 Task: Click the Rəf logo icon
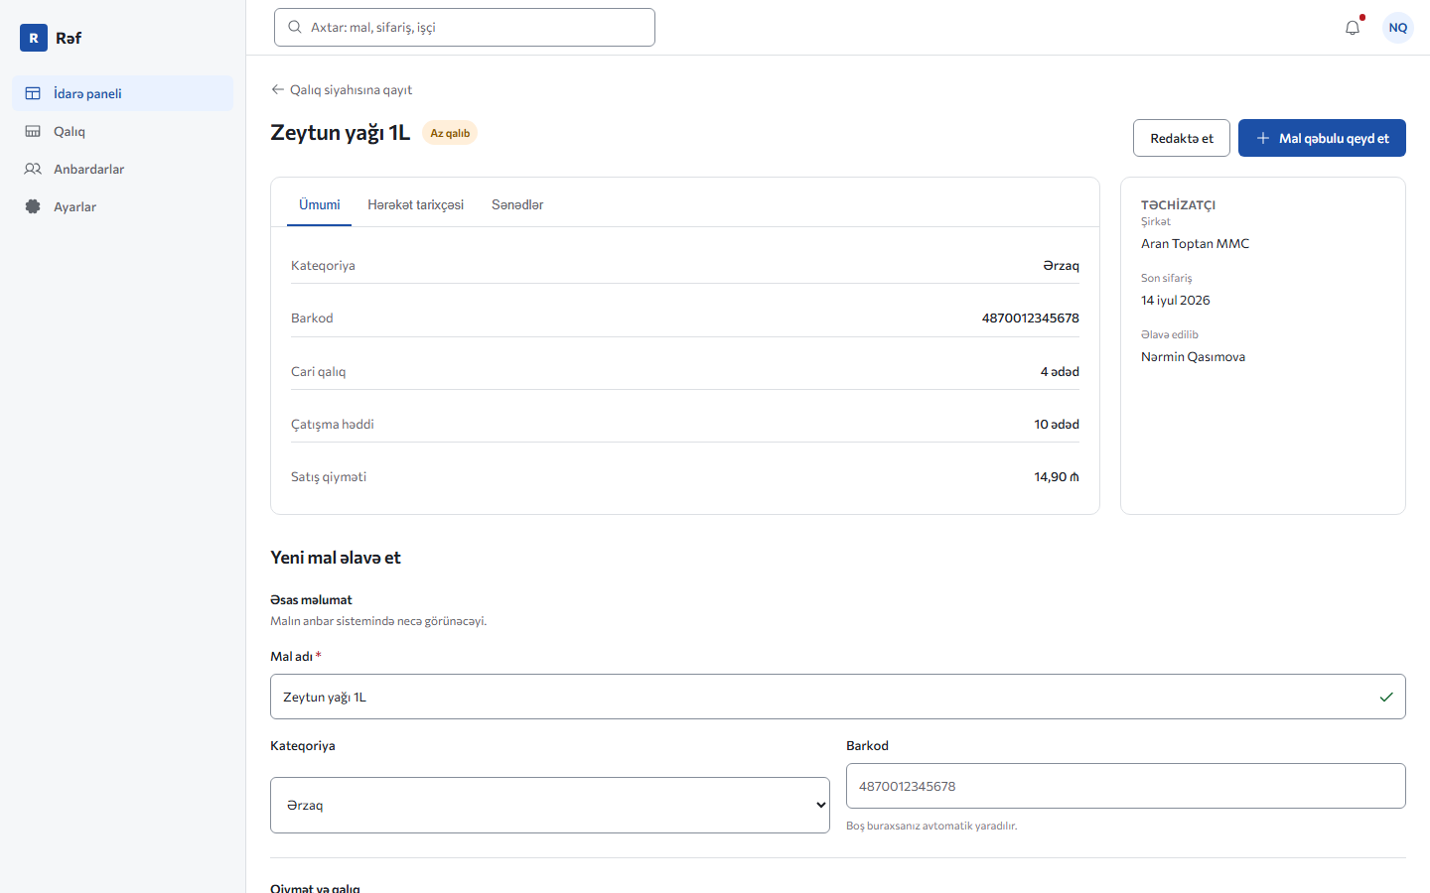point(34,38)
